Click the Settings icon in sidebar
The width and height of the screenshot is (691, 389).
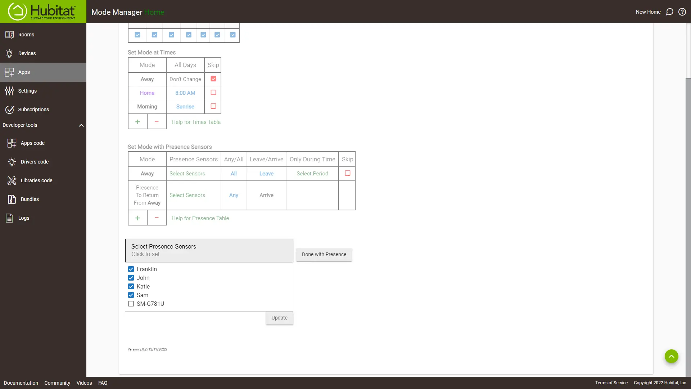[9, 90]
